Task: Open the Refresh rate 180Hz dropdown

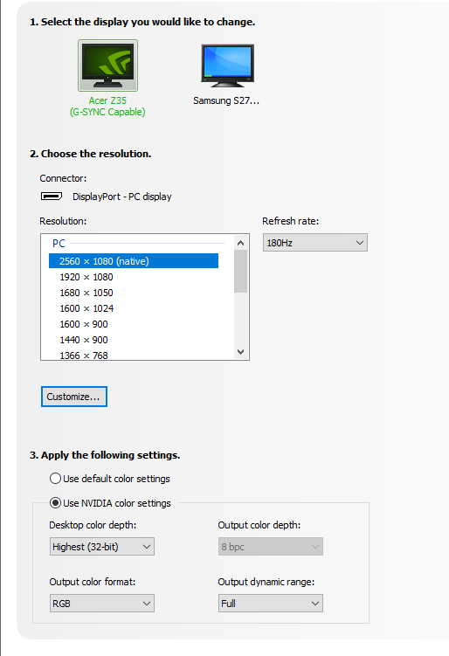Action: point(315,243)
